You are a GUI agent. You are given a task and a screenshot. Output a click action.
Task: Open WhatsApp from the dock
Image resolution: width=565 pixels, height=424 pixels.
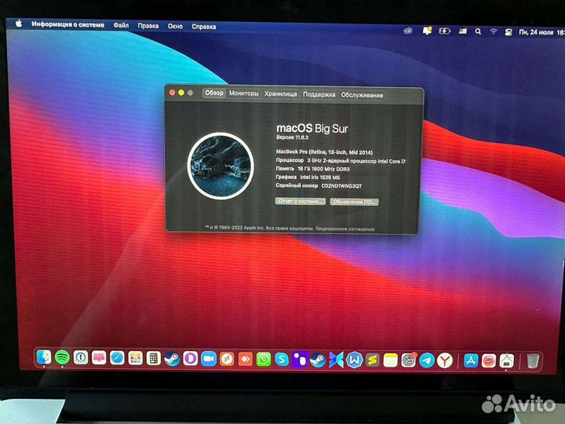pyautogui.click(x=264, y=360)
